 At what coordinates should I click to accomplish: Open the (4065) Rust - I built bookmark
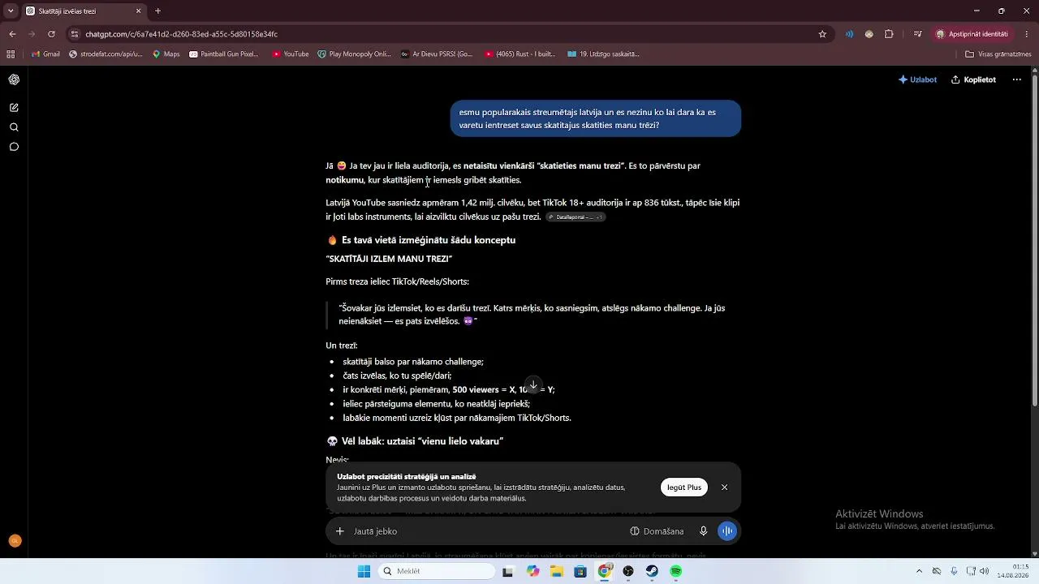[x=520, y=54]
